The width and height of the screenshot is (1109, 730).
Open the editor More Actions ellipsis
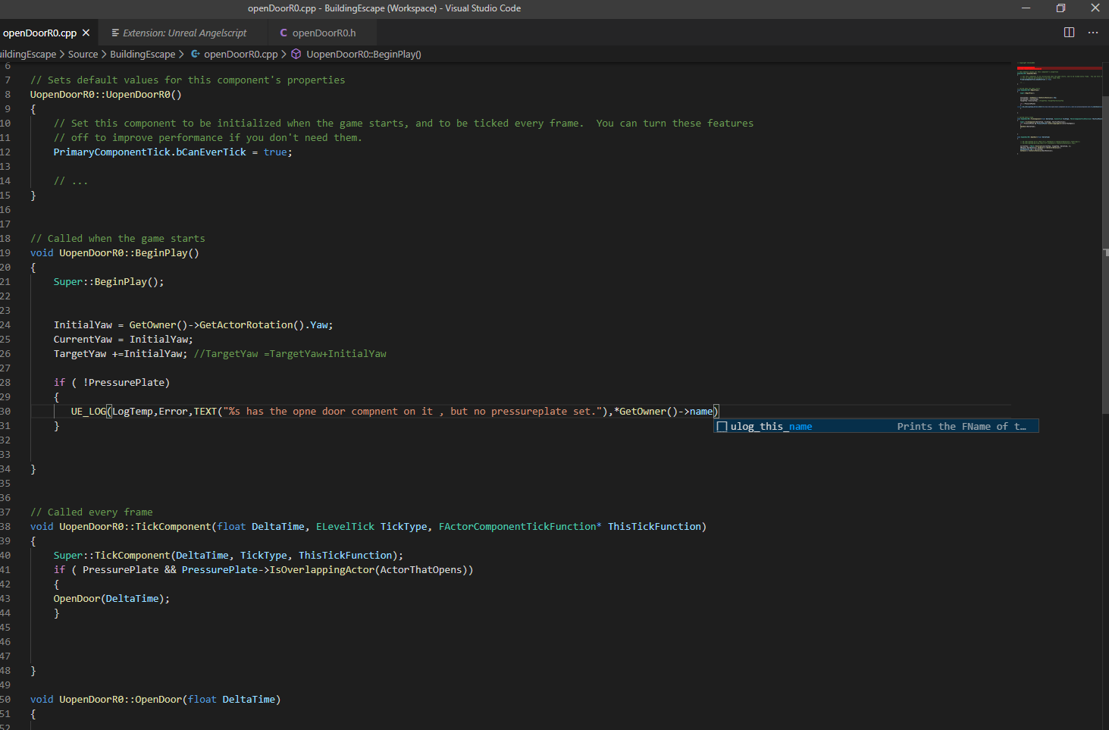(x=1092, y=33)
